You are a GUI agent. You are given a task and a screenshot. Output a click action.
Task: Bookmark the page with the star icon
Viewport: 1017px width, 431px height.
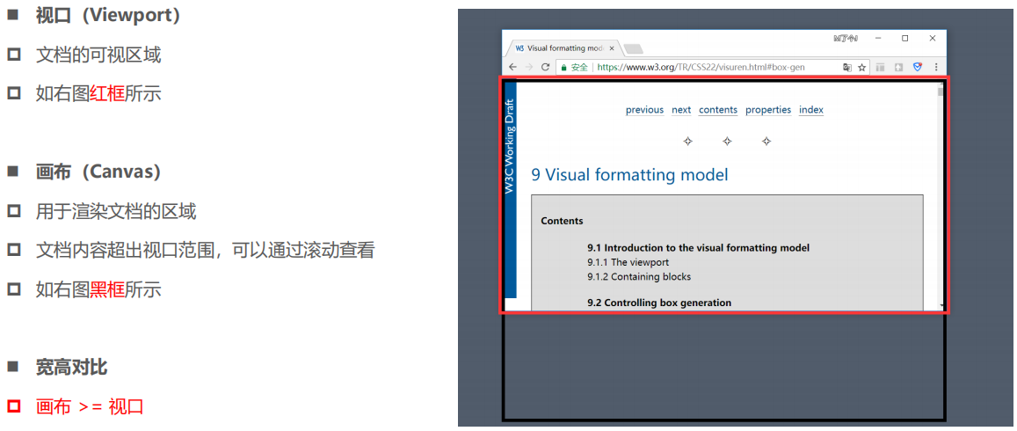tap(862, 67)
